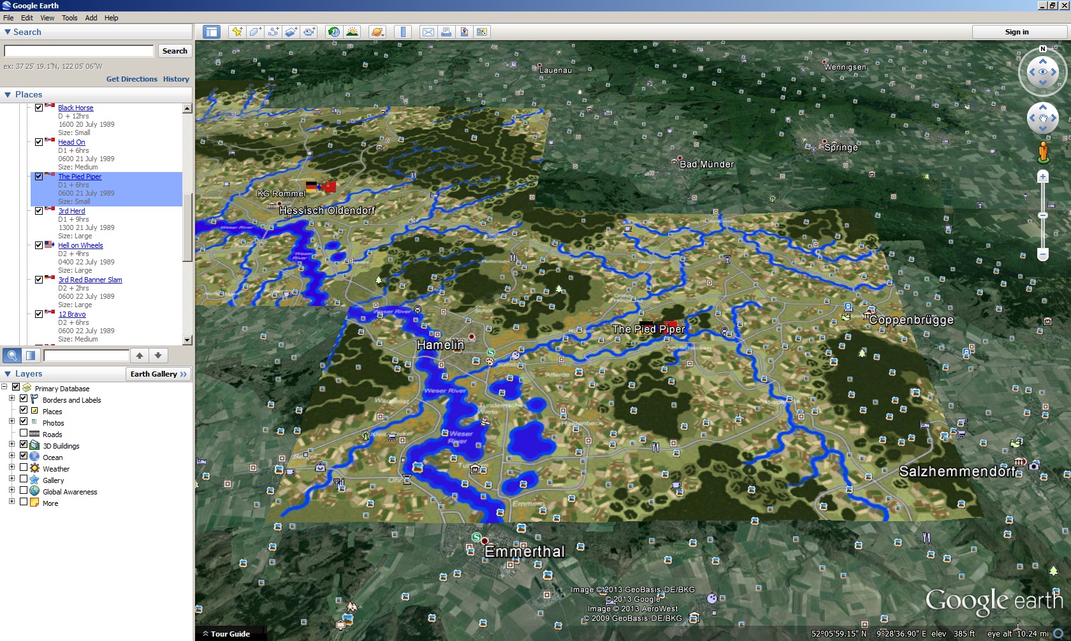Image resolution: width=1071 pixels, height=641 pixels.
Task: Zoom in with the plus button
Action: 1043,176
